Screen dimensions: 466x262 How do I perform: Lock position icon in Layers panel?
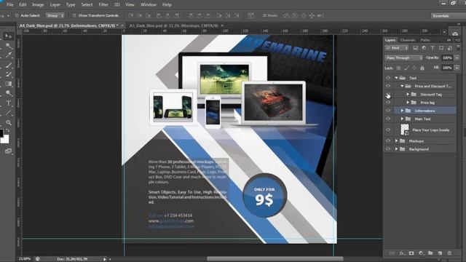tap(414, 68)
